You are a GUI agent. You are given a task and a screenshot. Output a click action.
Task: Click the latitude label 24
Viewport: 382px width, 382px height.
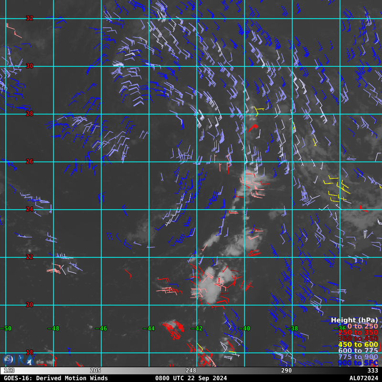tap(30, 209)
